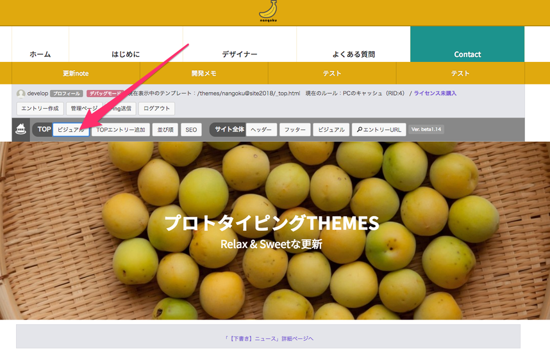Screen dimensions: 550x351
Task: Click the プロフィール badge
Action: [66, 93]
